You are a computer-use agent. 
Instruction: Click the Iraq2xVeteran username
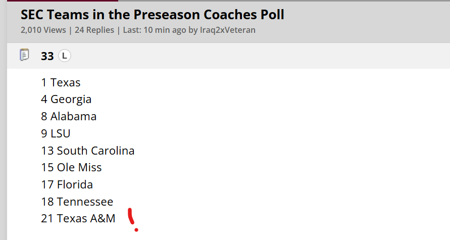click(x=228, y=30)
